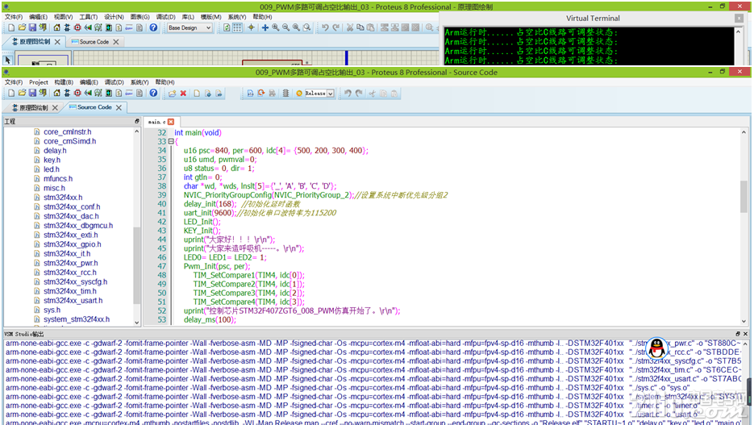Click Rebuild Project icon in Source Code toolbar
This screenshot has width=754, height=425.
pos(261,94)
